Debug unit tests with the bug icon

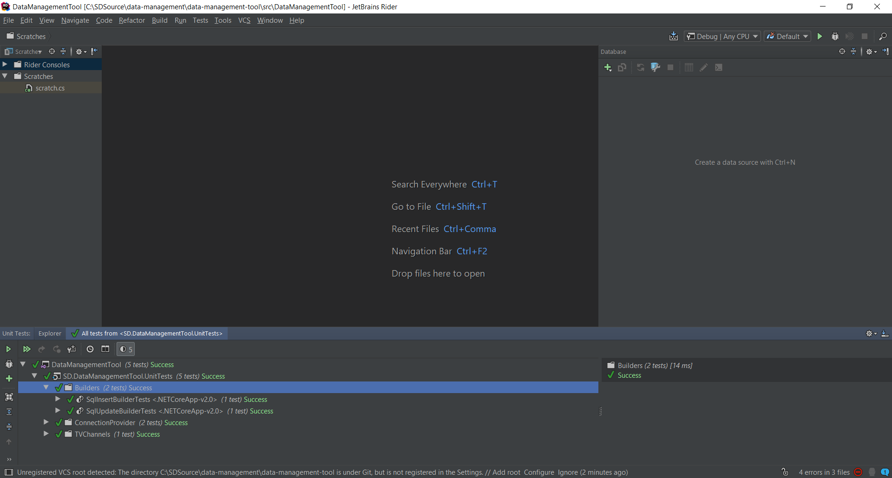pos(9,364)
